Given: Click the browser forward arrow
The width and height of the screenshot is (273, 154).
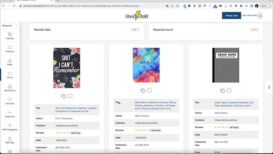Looking at the screenshot, I should [x=9, y=6].
